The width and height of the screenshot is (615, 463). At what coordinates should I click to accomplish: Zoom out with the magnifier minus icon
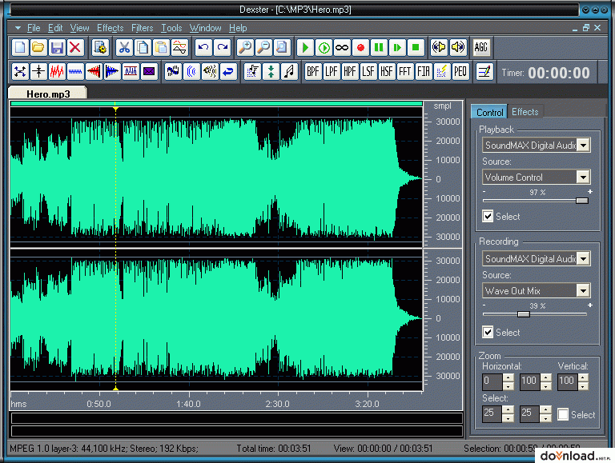tap(264, 48)
